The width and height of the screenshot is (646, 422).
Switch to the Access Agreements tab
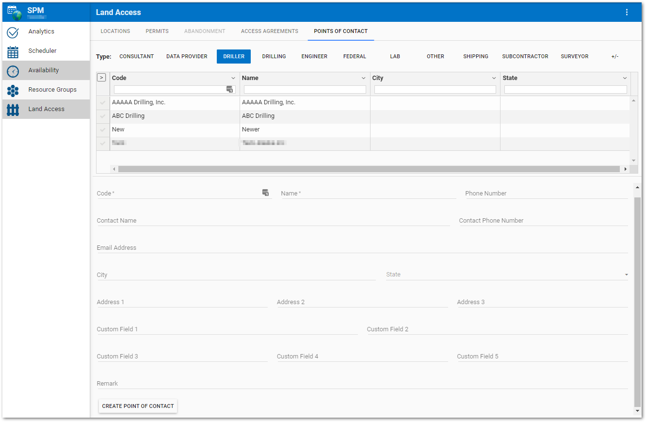[269, 31]
